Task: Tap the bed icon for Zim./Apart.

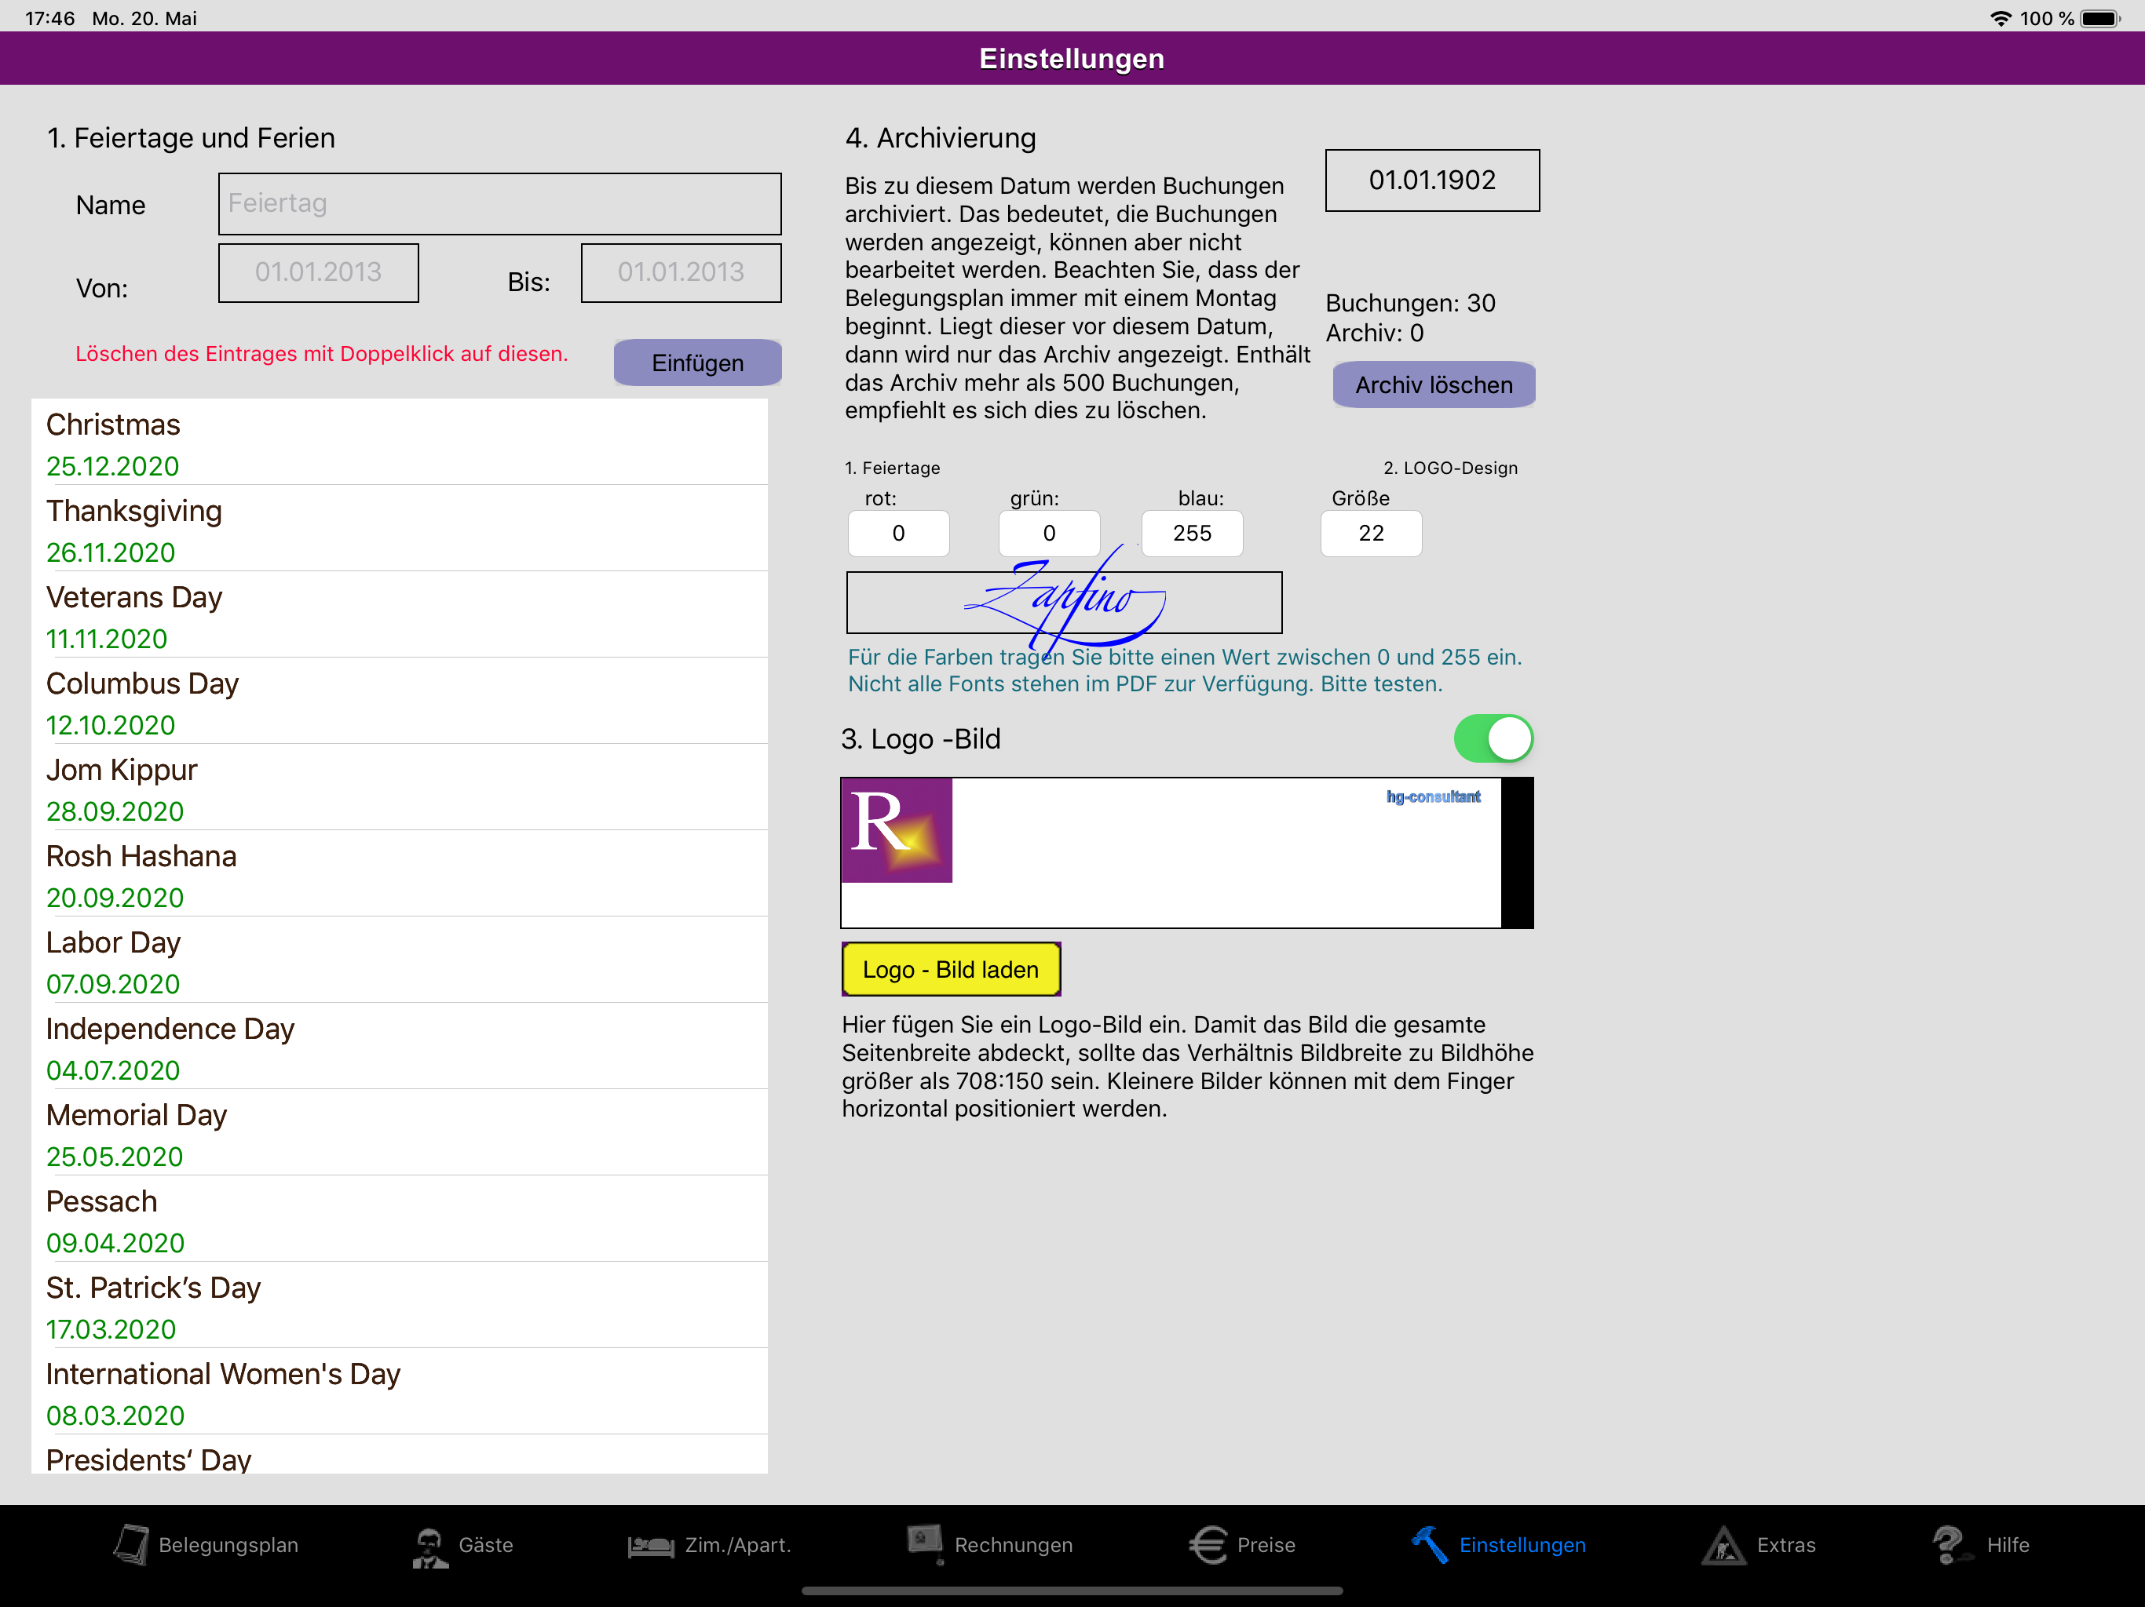Action: point(651,1546)
